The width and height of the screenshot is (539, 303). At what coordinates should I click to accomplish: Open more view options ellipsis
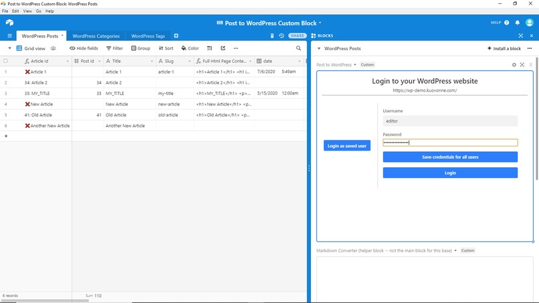coord(236,49)
